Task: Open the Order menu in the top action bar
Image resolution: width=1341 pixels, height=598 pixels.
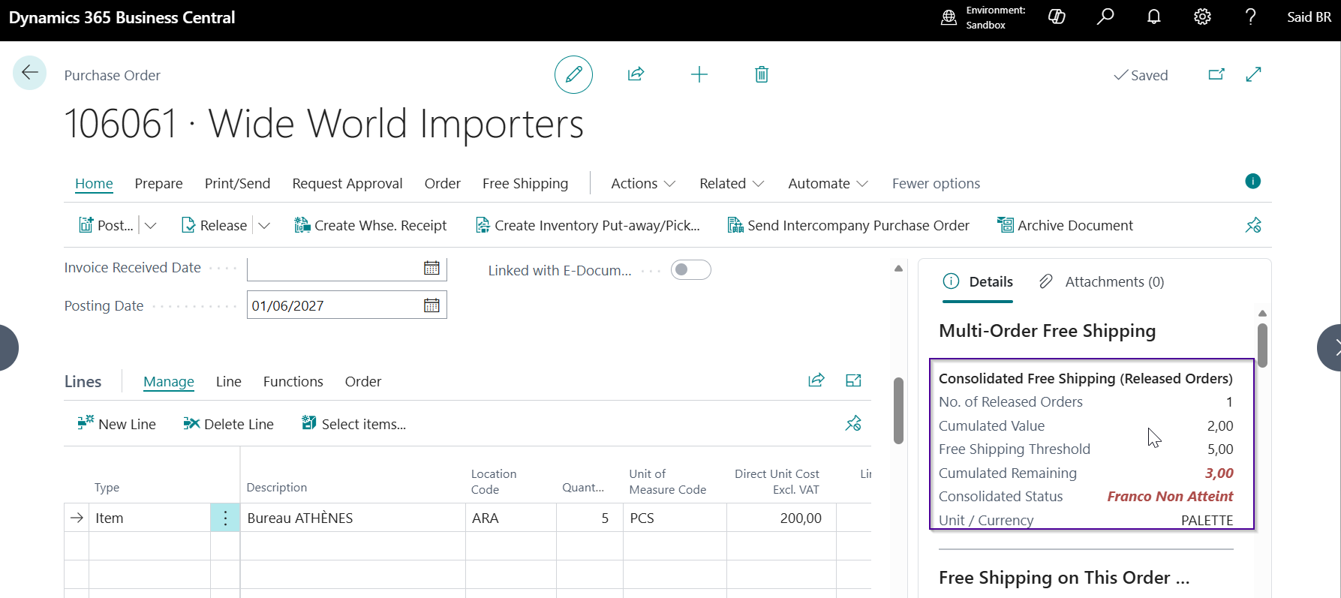Action: [x=443, y=184]
